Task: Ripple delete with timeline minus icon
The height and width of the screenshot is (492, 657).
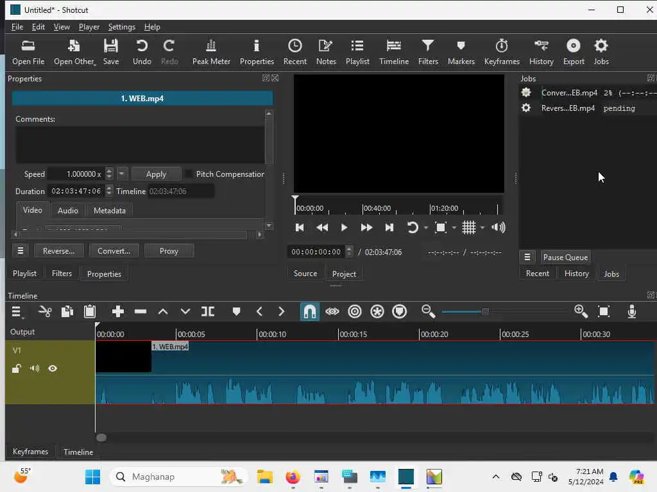Action: tap(141, 312)
